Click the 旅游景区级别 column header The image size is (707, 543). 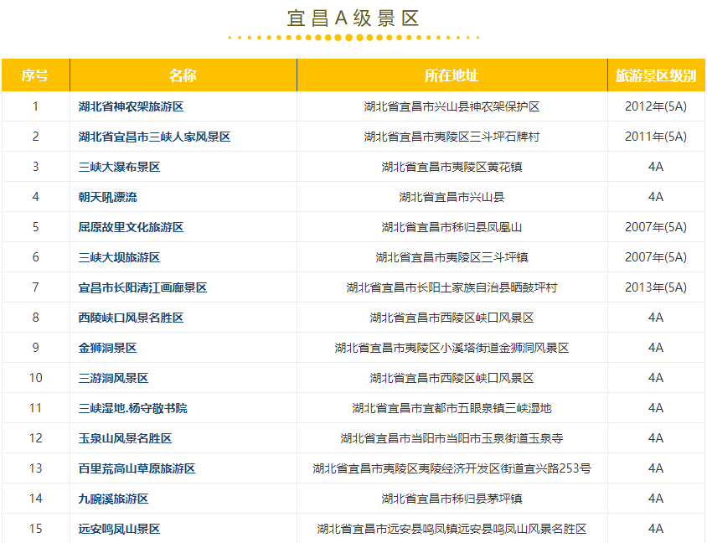tap(656, 75)
